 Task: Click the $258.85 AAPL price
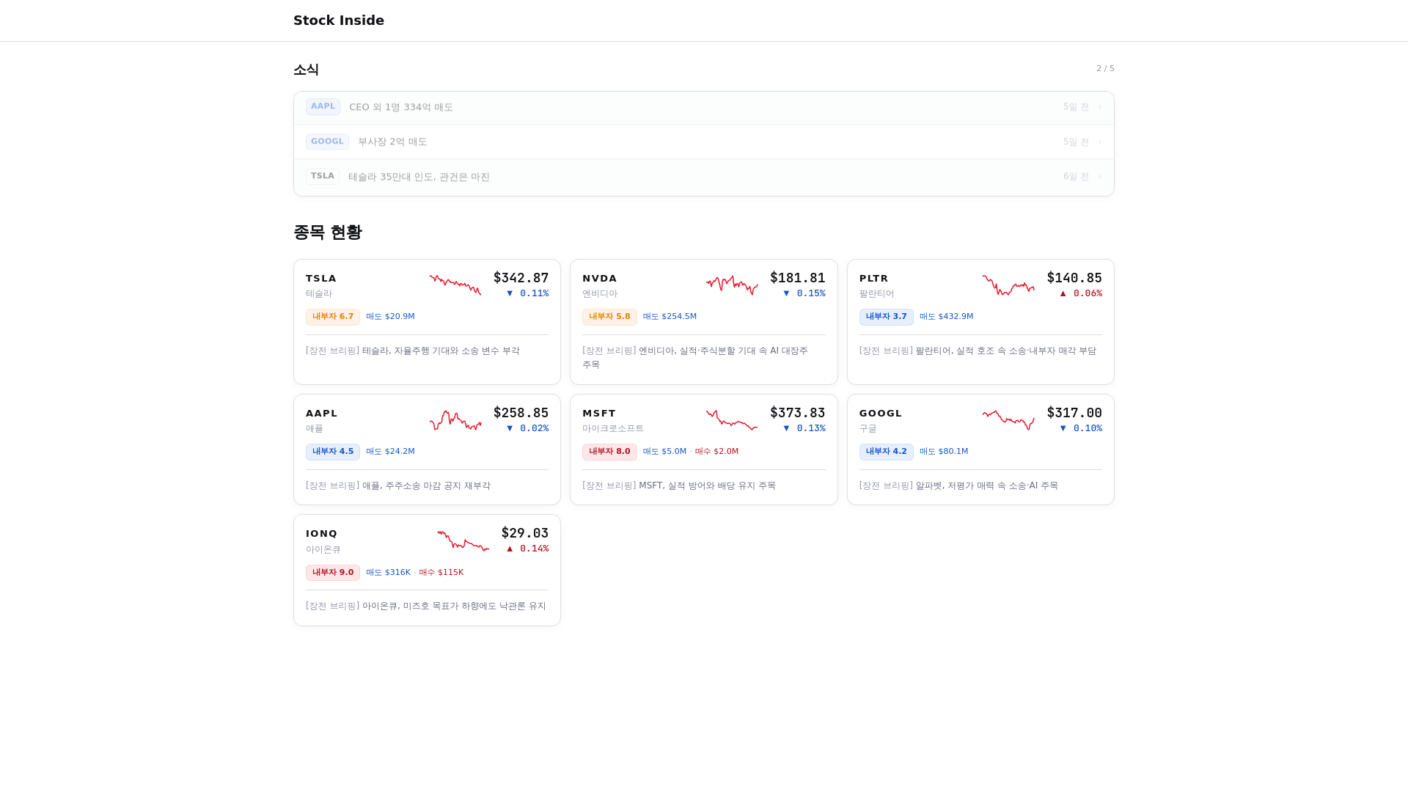[x=521, y=413]
